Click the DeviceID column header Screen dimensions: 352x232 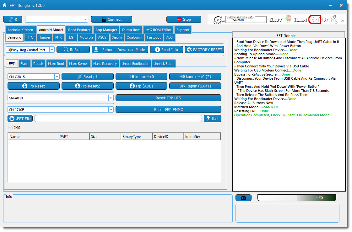tap(168, 136)
